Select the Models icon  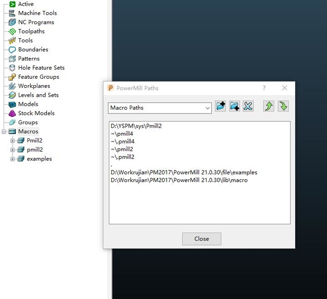pyautogui.click(x=12, y=104)
